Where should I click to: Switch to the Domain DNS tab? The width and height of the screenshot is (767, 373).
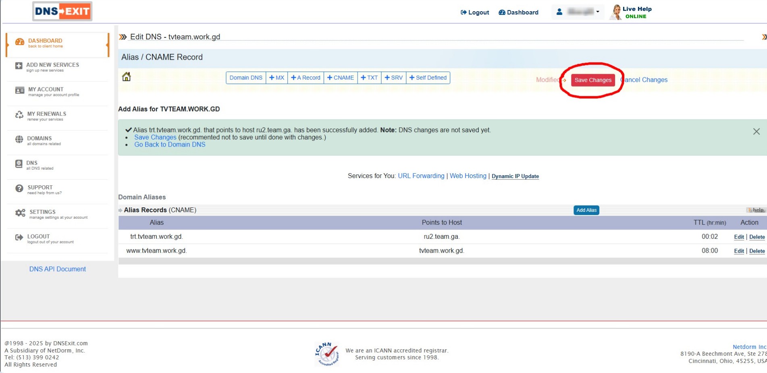245,78
